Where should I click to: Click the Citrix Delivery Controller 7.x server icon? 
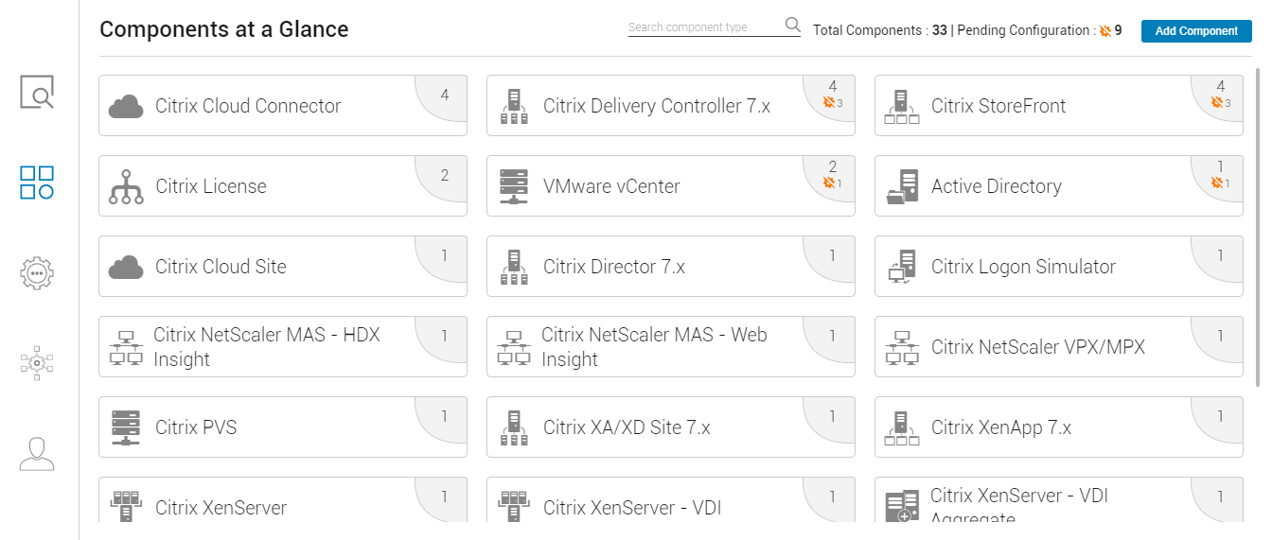[514, 107]
